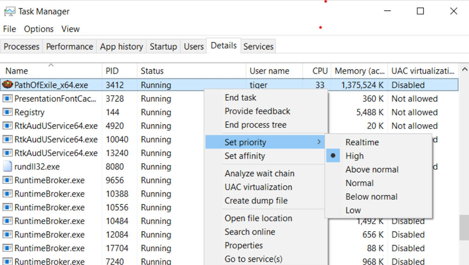Click End task in context menu
The height and width of the screenshot is (265, 469).
(240, 98)
